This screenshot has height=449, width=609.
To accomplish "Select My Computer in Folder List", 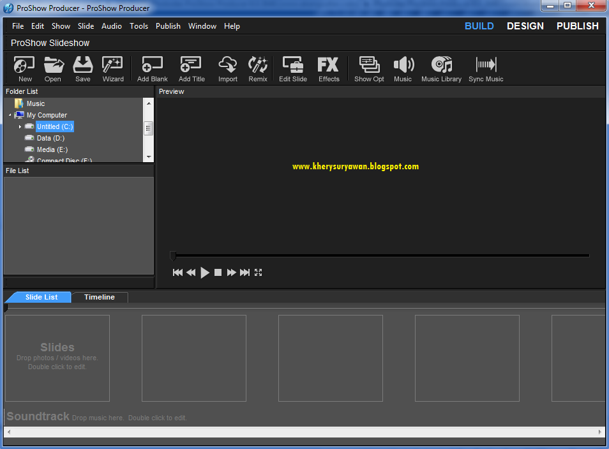I will pos(47,115).
